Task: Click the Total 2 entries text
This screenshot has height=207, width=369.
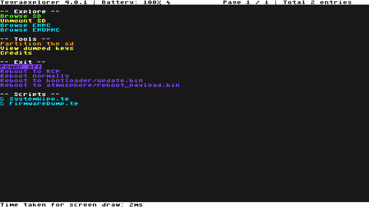Action: click(317, 2)
